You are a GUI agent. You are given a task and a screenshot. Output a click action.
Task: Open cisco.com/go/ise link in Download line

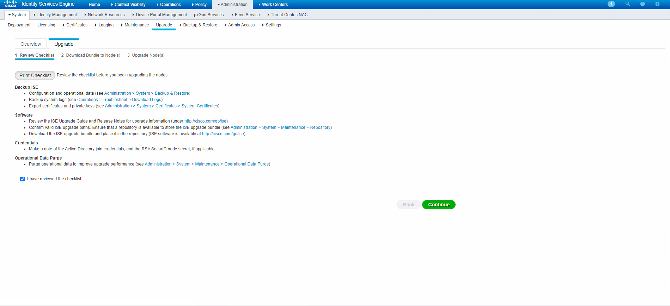(223, 134)
